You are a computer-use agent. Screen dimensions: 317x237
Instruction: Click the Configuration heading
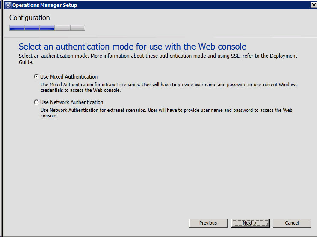(x=30, y=18)
